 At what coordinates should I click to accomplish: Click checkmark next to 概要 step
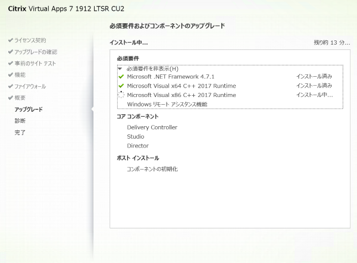tap(10, 98)
